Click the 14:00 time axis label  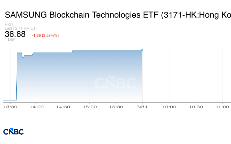coord(37,107)
